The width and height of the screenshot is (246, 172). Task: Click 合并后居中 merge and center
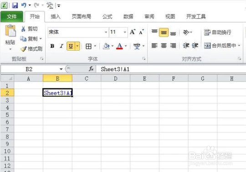pyautogui.click(x=220, y=46)
